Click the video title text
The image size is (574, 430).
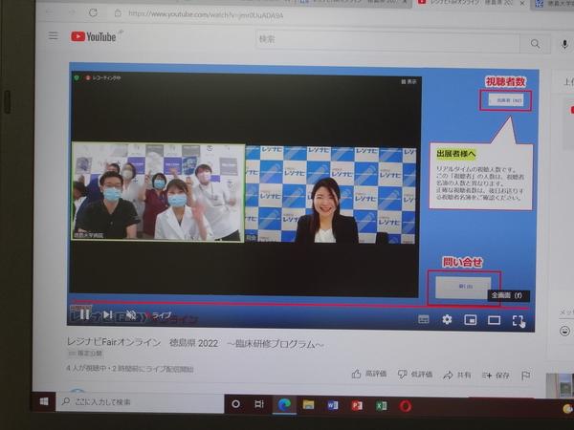[x=195, y=343]
